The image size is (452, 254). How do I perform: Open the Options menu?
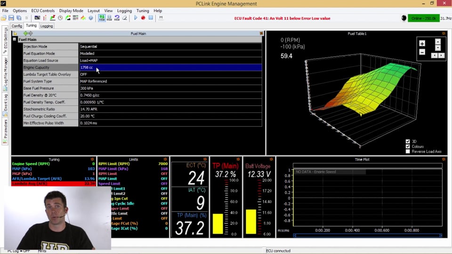coord(20,11)
